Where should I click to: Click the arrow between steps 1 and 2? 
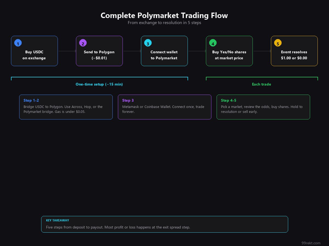67,51
